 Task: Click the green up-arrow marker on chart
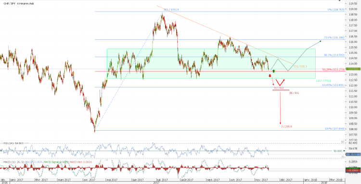click(x=273, y=71)
